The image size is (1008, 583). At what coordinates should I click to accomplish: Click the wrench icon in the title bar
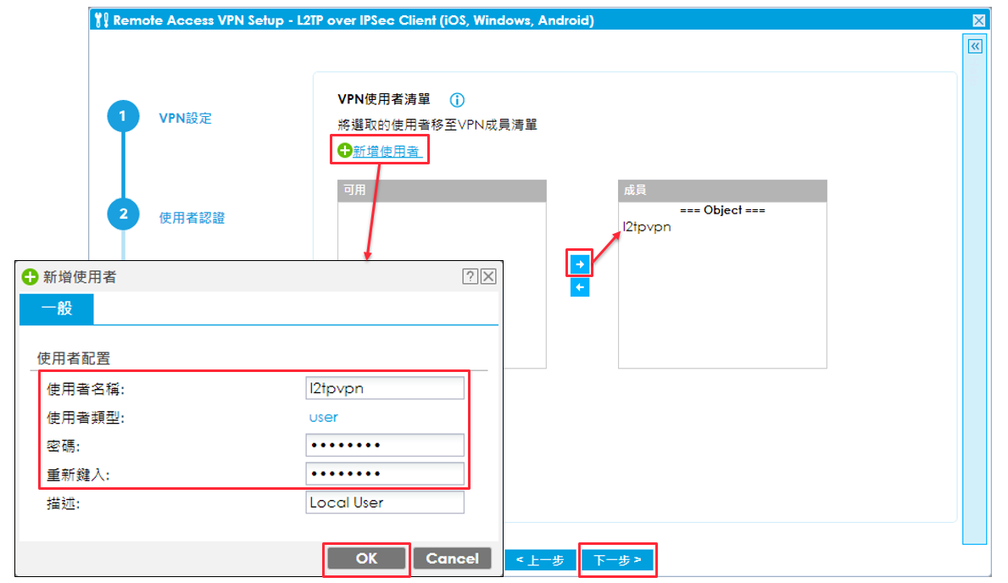[102, 20]
